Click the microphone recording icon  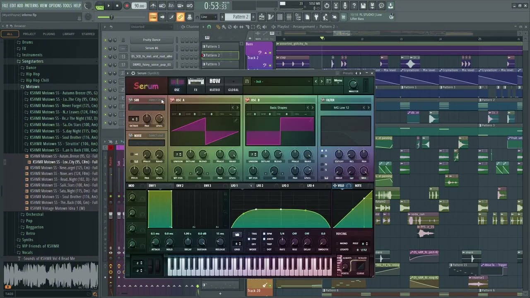click(x=345, y=6)
